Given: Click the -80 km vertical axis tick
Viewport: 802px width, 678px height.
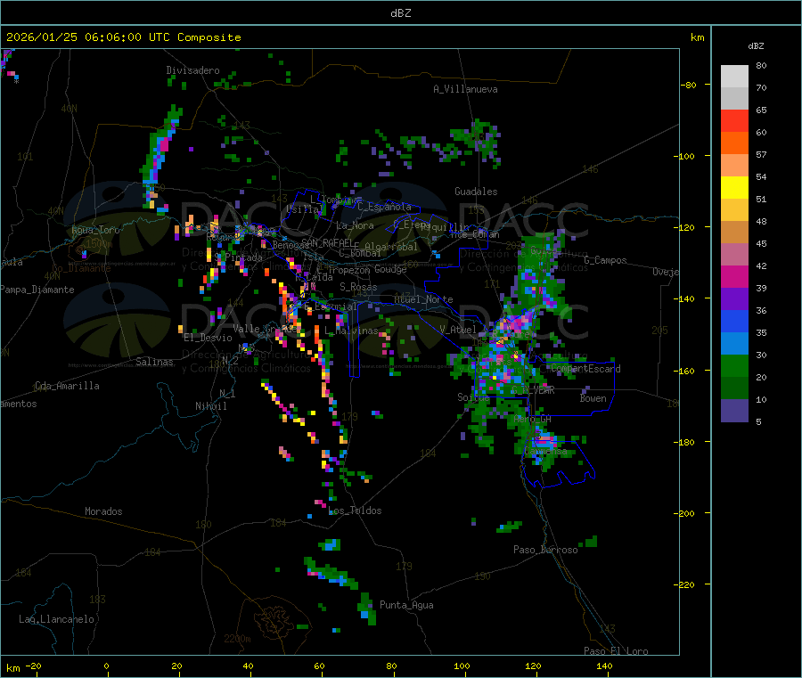Looking at the screenshot, I should pos(689,85).
